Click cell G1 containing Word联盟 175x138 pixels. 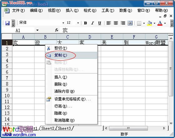[x=157, y=43]
